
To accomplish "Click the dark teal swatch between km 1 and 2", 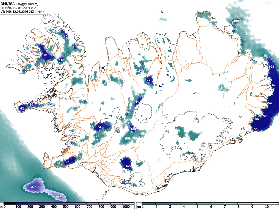I will pos(149,203).
